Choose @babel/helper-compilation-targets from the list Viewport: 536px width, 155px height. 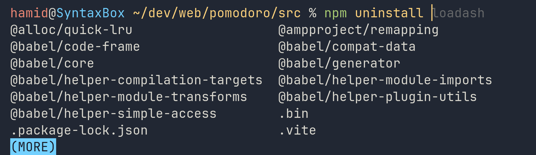136,80
